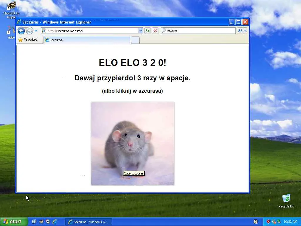This screenshot has width=301, height=226.
Task: Click the 'Dawaj przypierdol 3 razy w spacje.' text
Action: [133, 78]
